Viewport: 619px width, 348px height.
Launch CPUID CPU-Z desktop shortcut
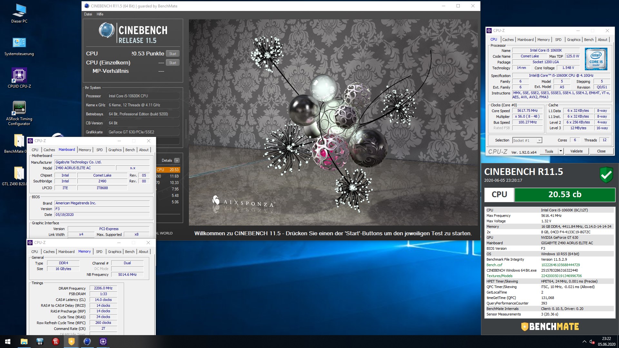19,78
